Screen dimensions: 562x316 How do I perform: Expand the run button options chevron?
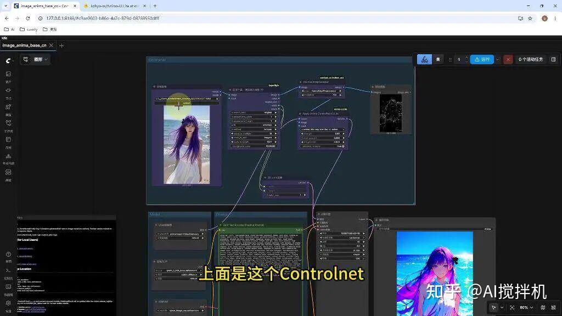(497, 59)
